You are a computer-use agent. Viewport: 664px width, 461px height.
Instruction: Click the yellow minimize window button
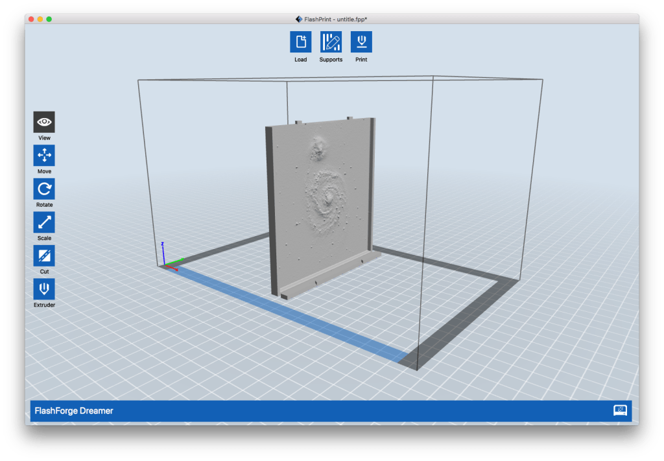point(40,20)
